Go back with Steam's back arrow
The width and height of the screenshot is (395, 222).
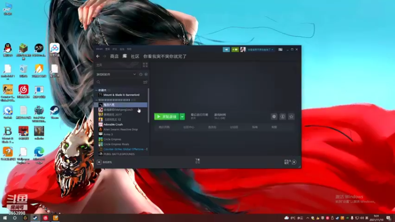pyautogui.click(x=98, y=56)
